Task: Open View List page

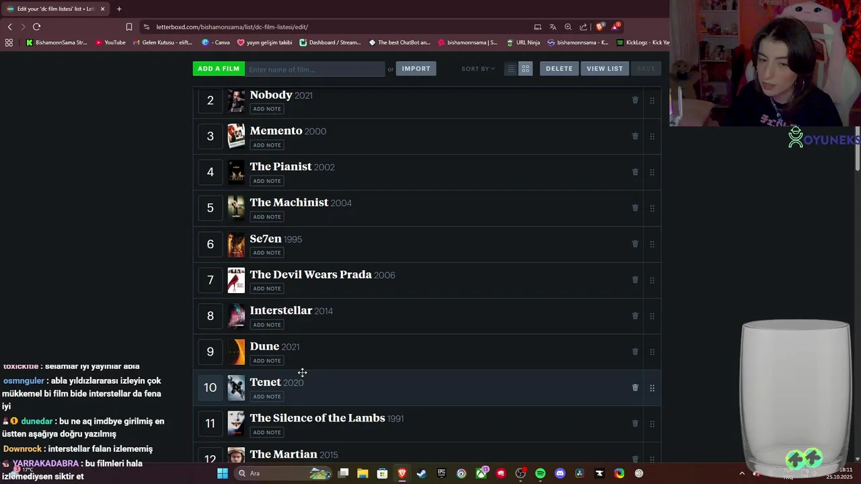Action: pyautogui.click(x=605, y=69)
